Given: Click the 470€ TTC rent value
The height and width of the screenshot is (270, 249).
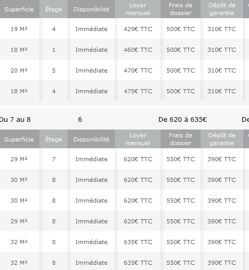Looking at the screenshot, I should (x=138, y=70).
